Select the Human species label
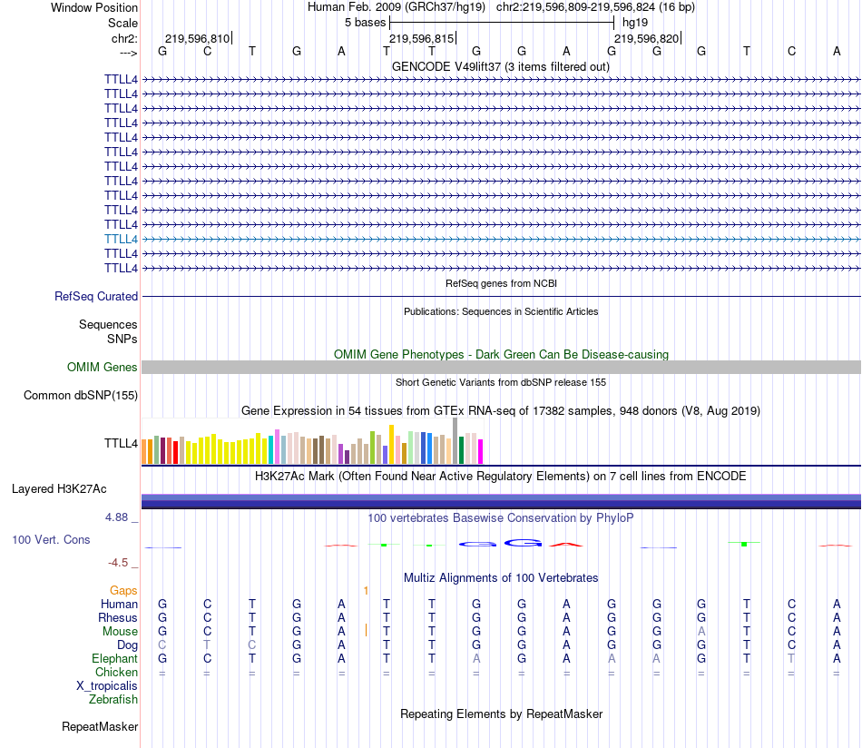 119,605
